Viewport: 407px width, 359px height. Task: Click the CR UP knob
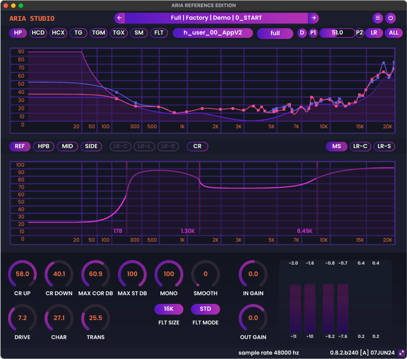pos(22,274)
